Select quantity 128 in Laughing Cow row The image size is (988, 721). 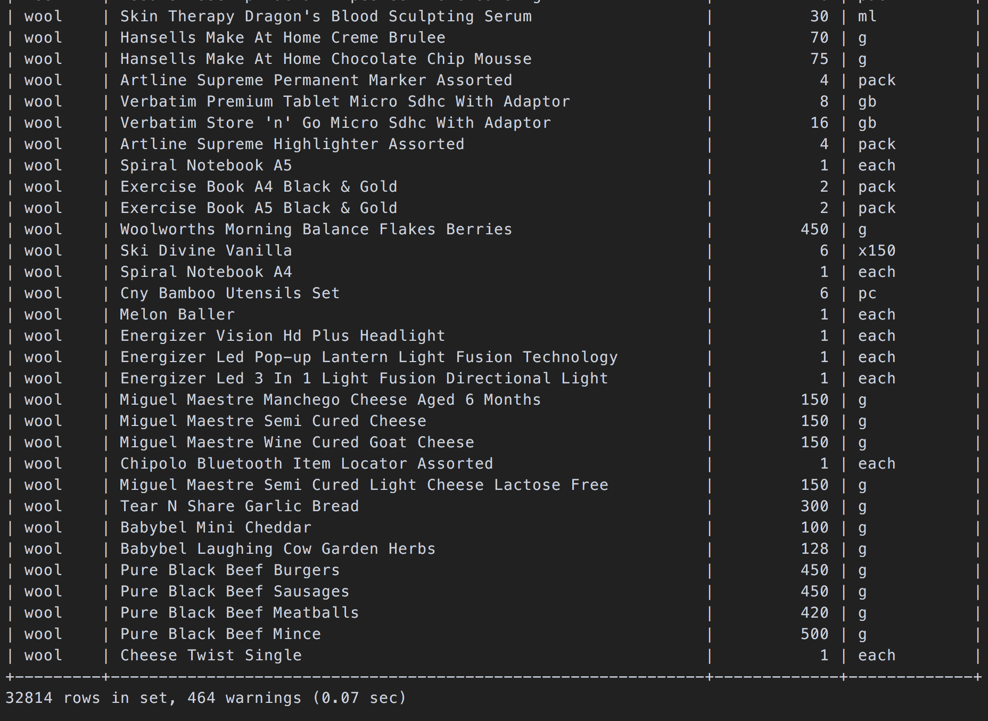click(814, 549)
